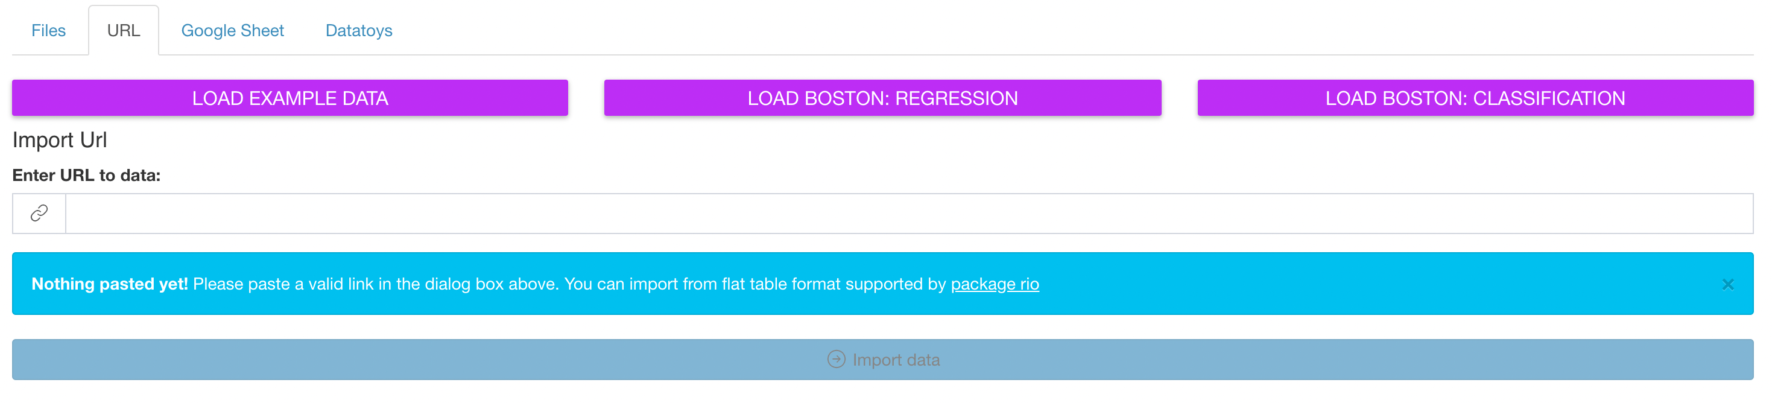Image resolution: width=1772 pixels, height=403 pixels.
Task: Load Boston classification dataset
Action: click(x=1475, y=98)
